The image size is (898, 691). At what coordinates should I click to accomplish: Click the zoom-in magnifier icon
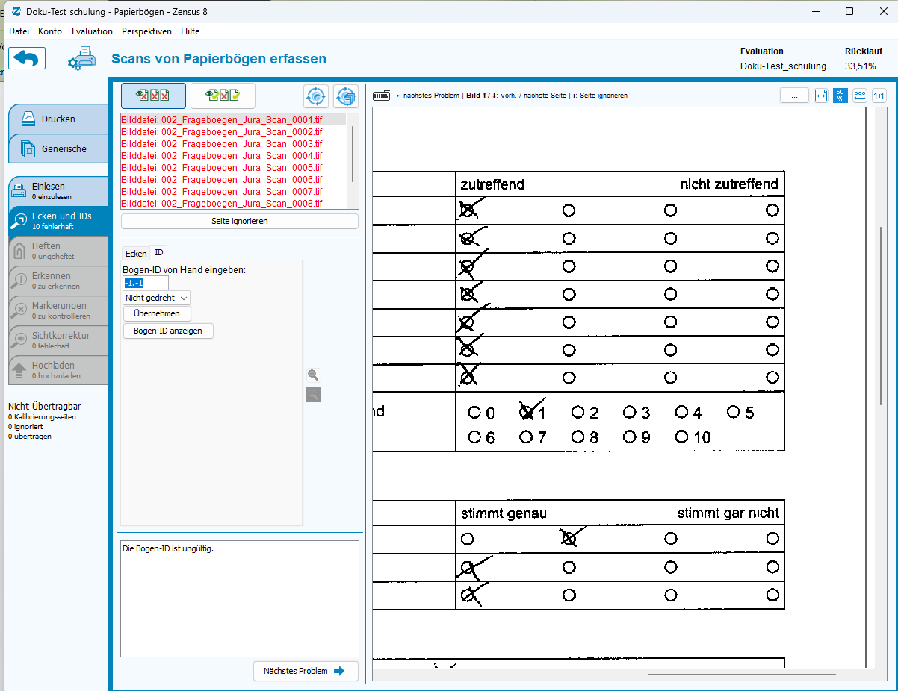click(x=314, y=395)
